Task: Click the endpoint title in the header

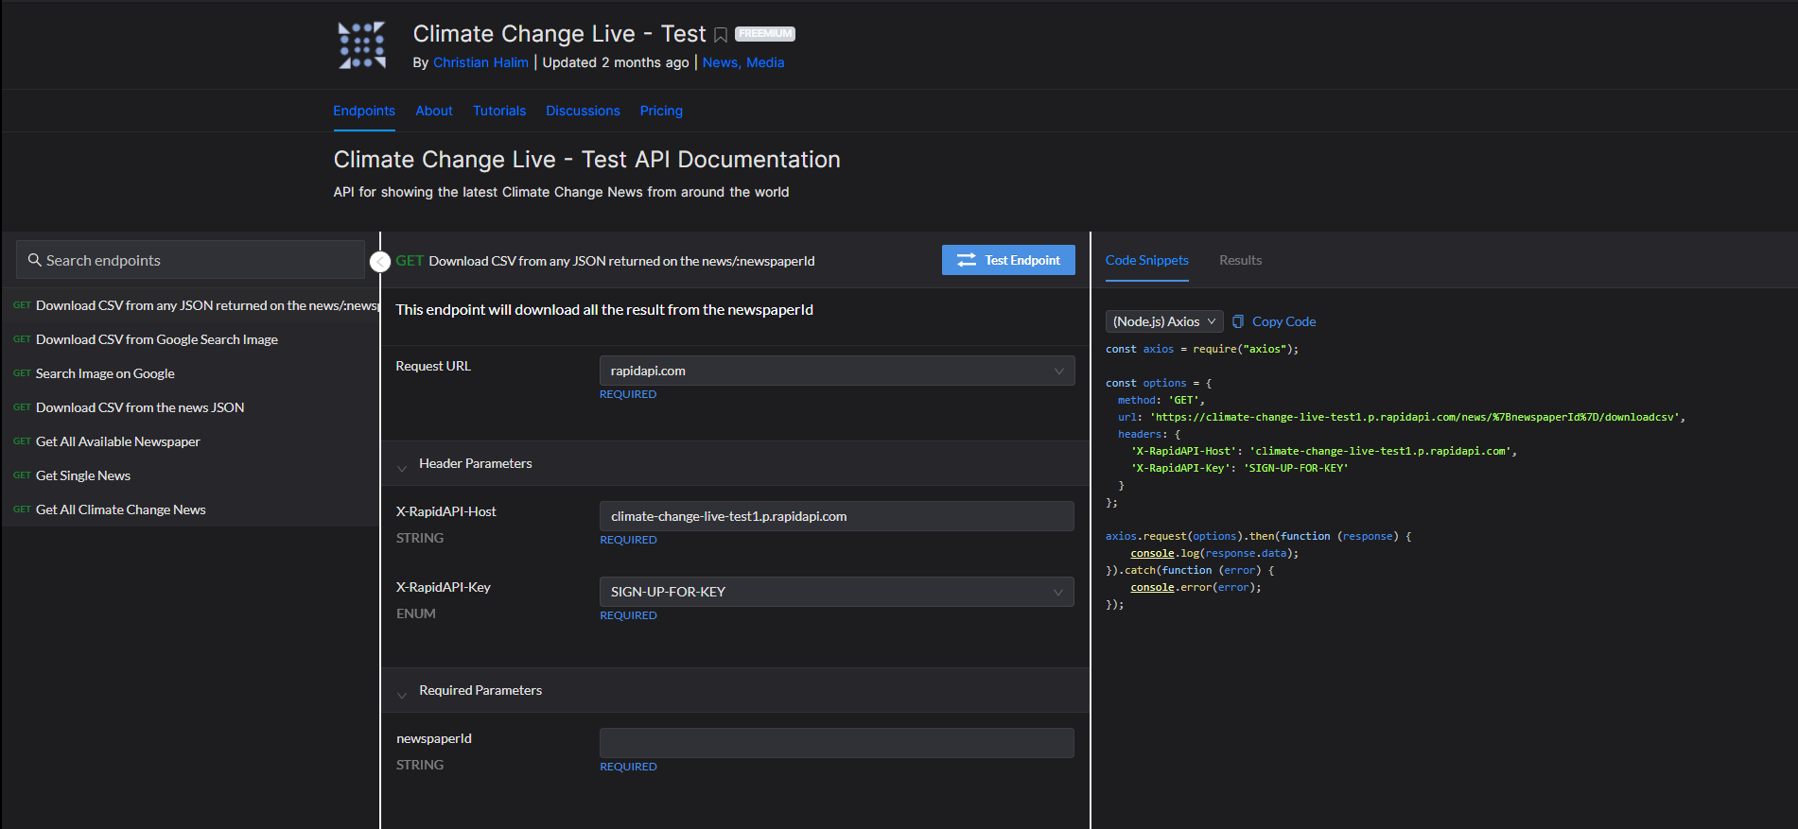Action: pyautogui.click(x=621, y=261)
